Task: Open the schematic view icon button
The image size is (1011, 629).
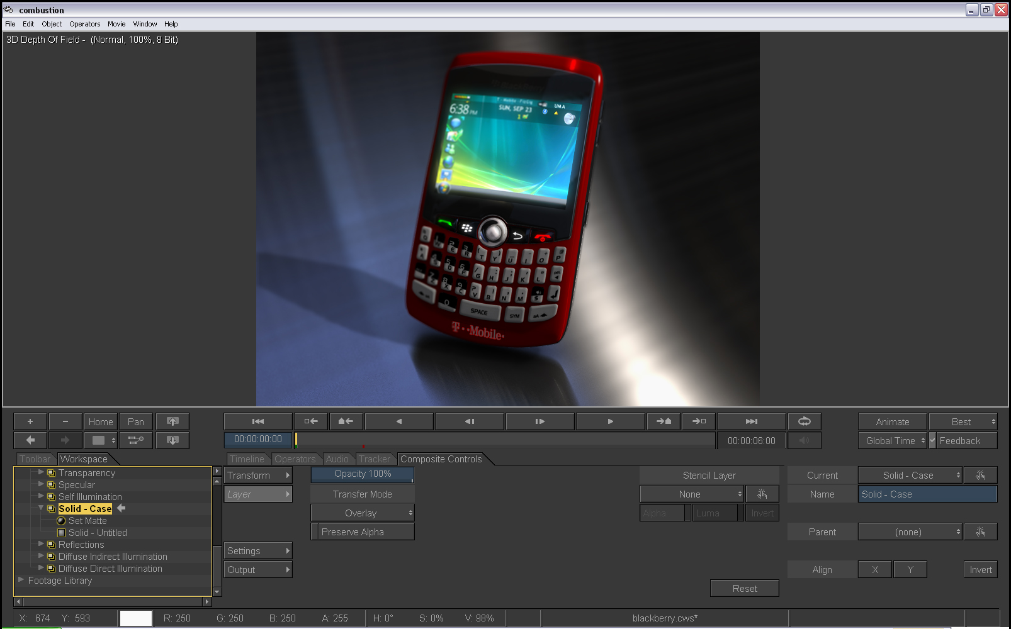Action: [x=136, y=440]
